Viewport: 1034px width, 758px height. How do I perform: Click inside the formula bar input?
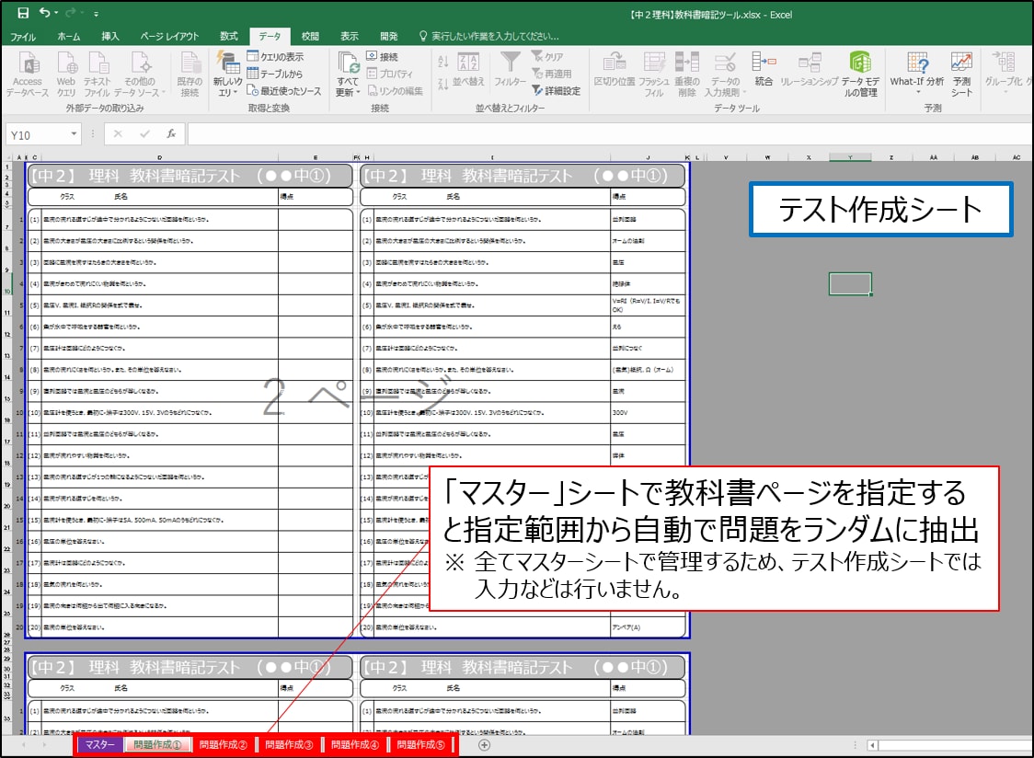(610, 134)
